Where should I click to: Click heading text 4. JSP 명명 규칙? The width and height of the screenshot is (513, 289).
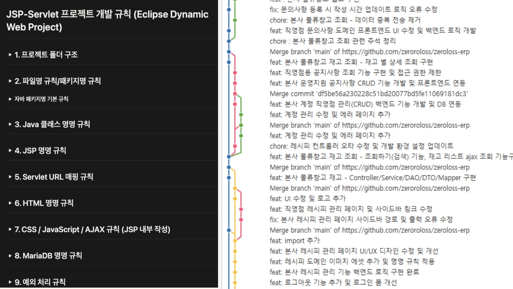[x=40, y=151]
